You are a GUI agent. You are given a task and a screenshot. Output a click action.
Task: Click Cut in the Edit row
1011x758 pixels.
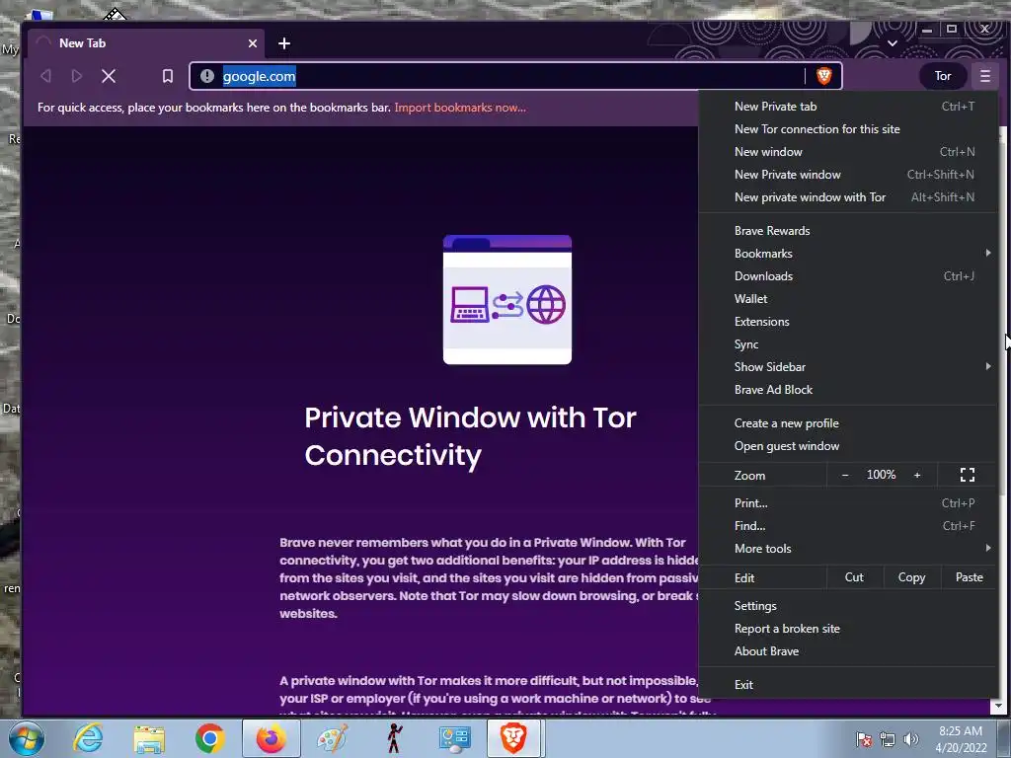(x=854, y=577)
